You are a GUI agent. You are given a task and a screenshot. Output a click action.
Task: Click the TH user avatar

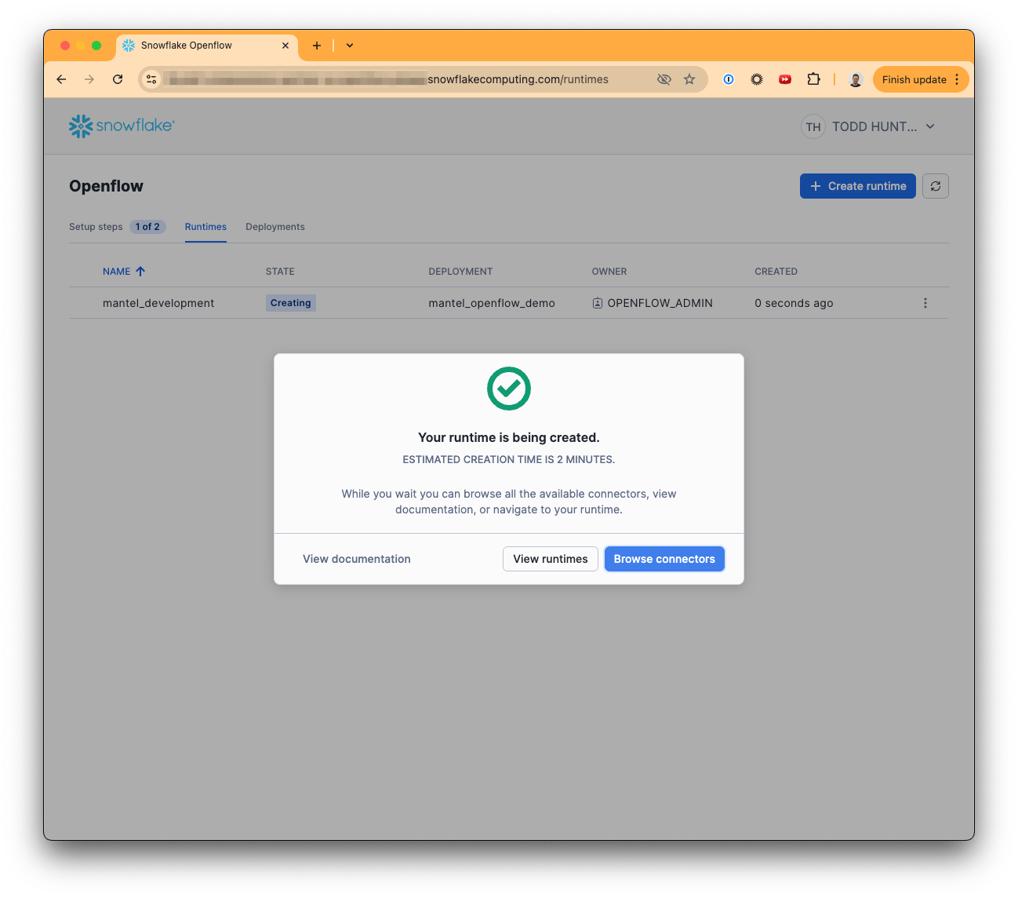[813, 126]
